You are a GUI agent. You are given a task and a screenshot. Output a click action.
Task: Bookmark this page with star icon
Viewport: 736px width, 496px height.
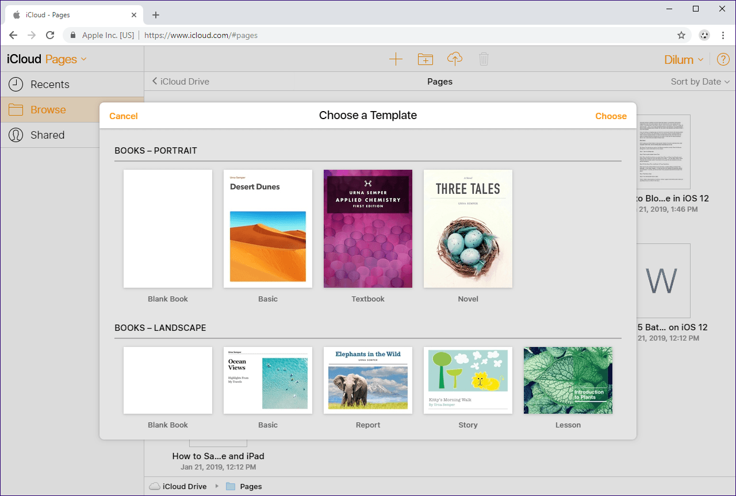(681, 35)
